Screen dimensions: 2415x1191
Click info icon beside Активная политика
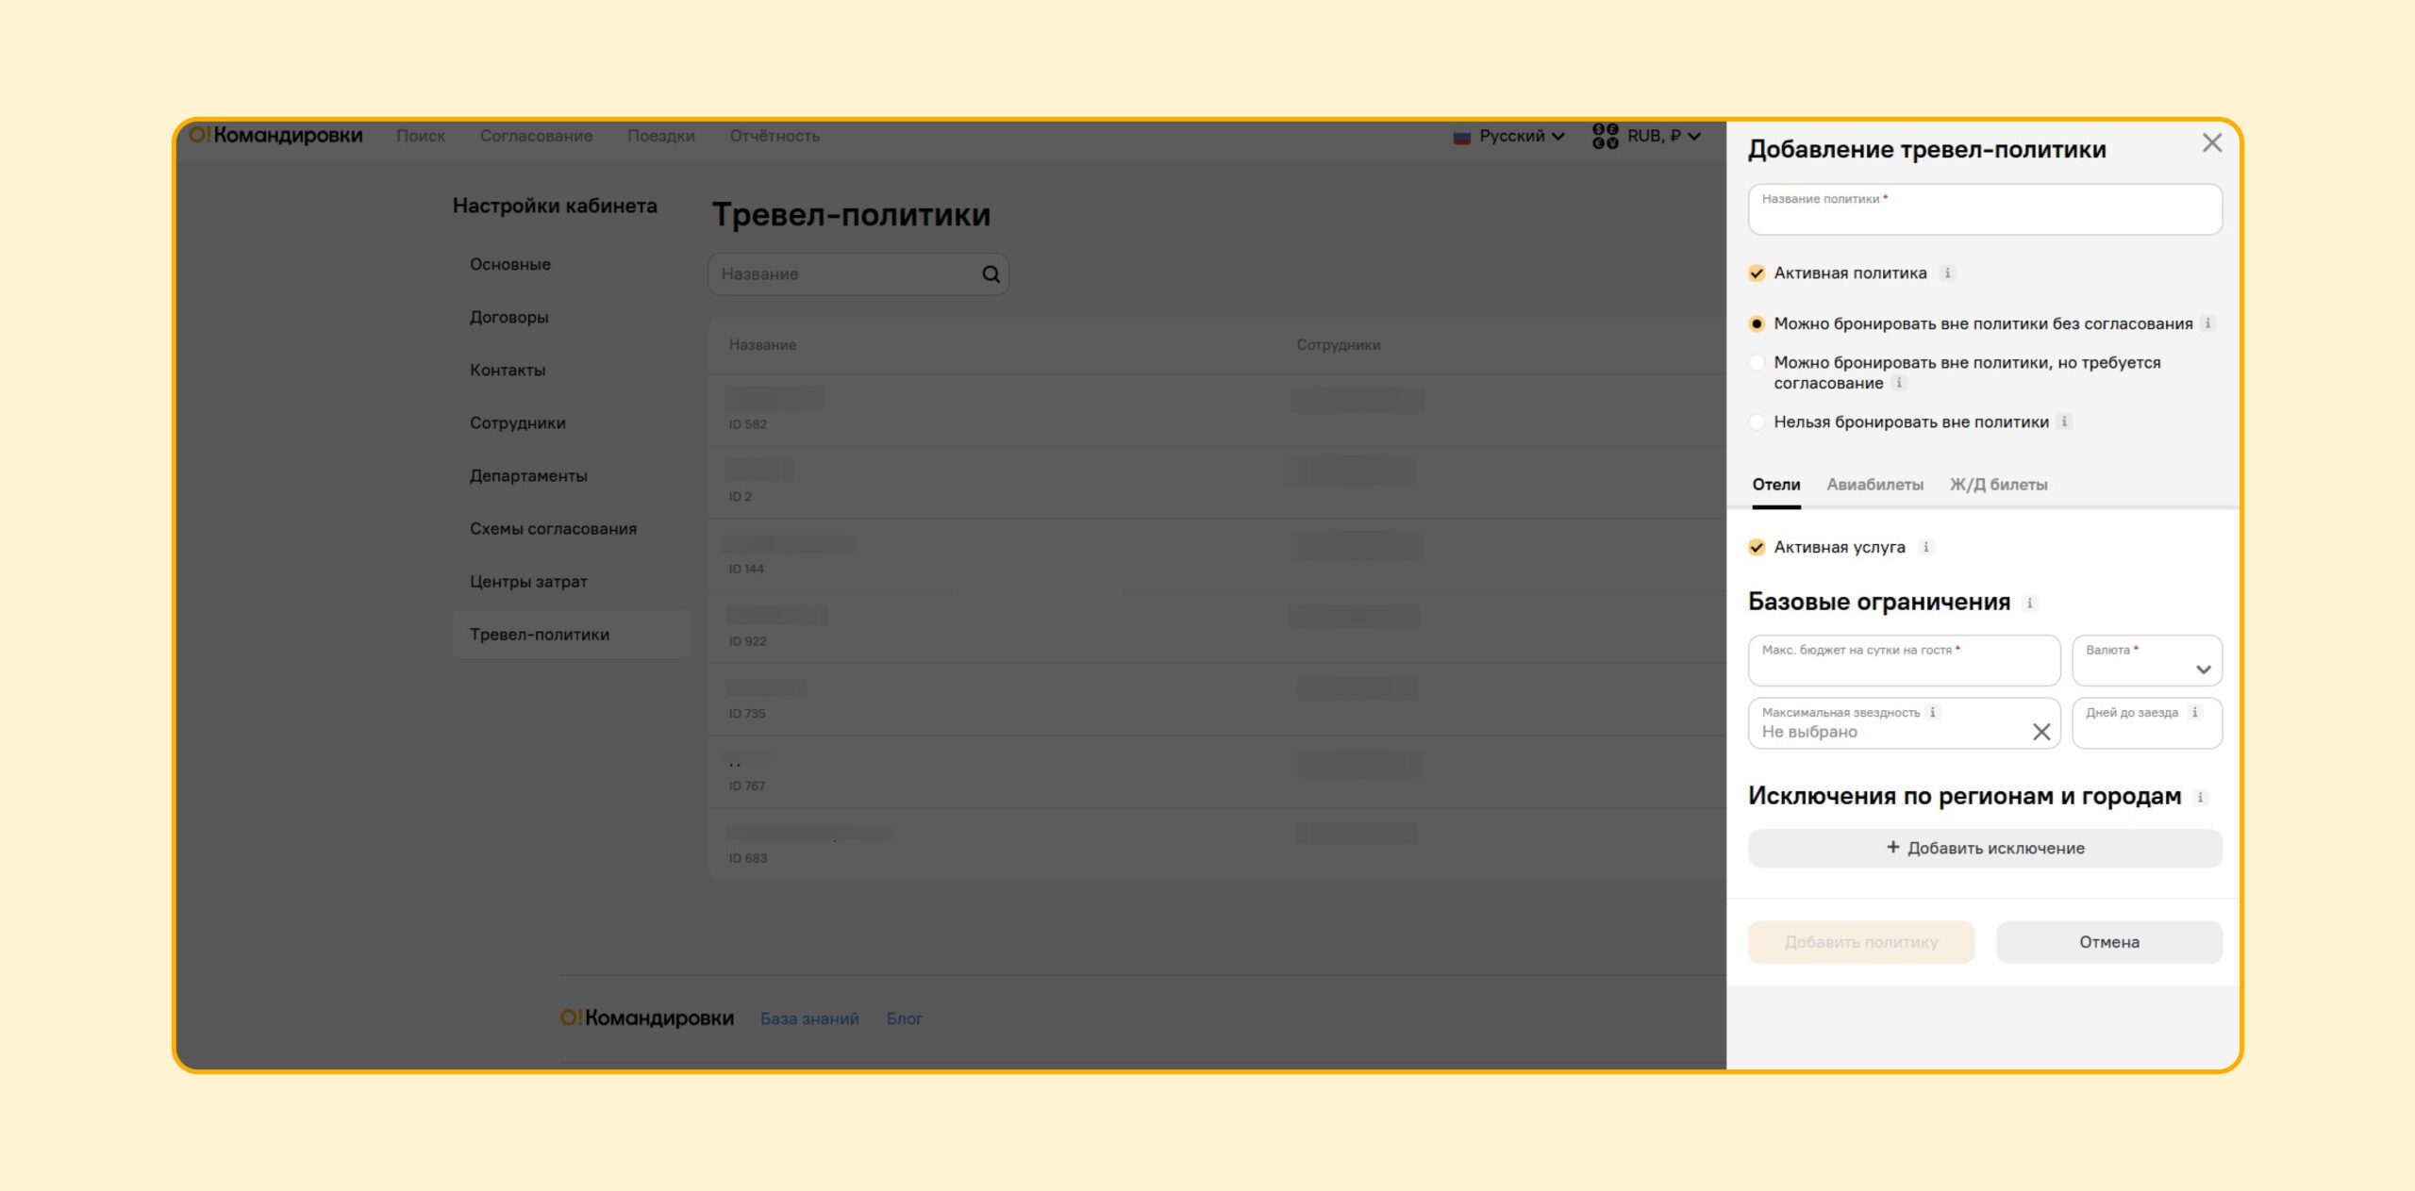[x=1947, y=273]
